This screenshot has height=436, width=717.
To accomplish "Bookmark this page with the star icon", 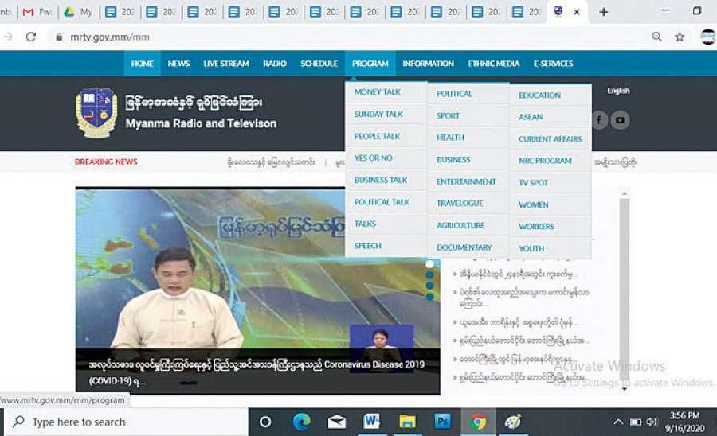I will (x=680, y=37).
